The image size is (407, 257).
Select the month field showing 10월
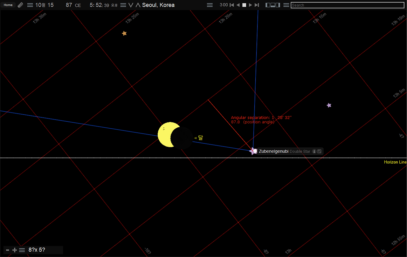[x=40, y=5]
